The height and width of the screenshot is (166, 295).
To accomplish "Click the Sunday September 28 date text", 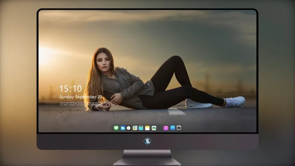I will [x=81, y=97].
